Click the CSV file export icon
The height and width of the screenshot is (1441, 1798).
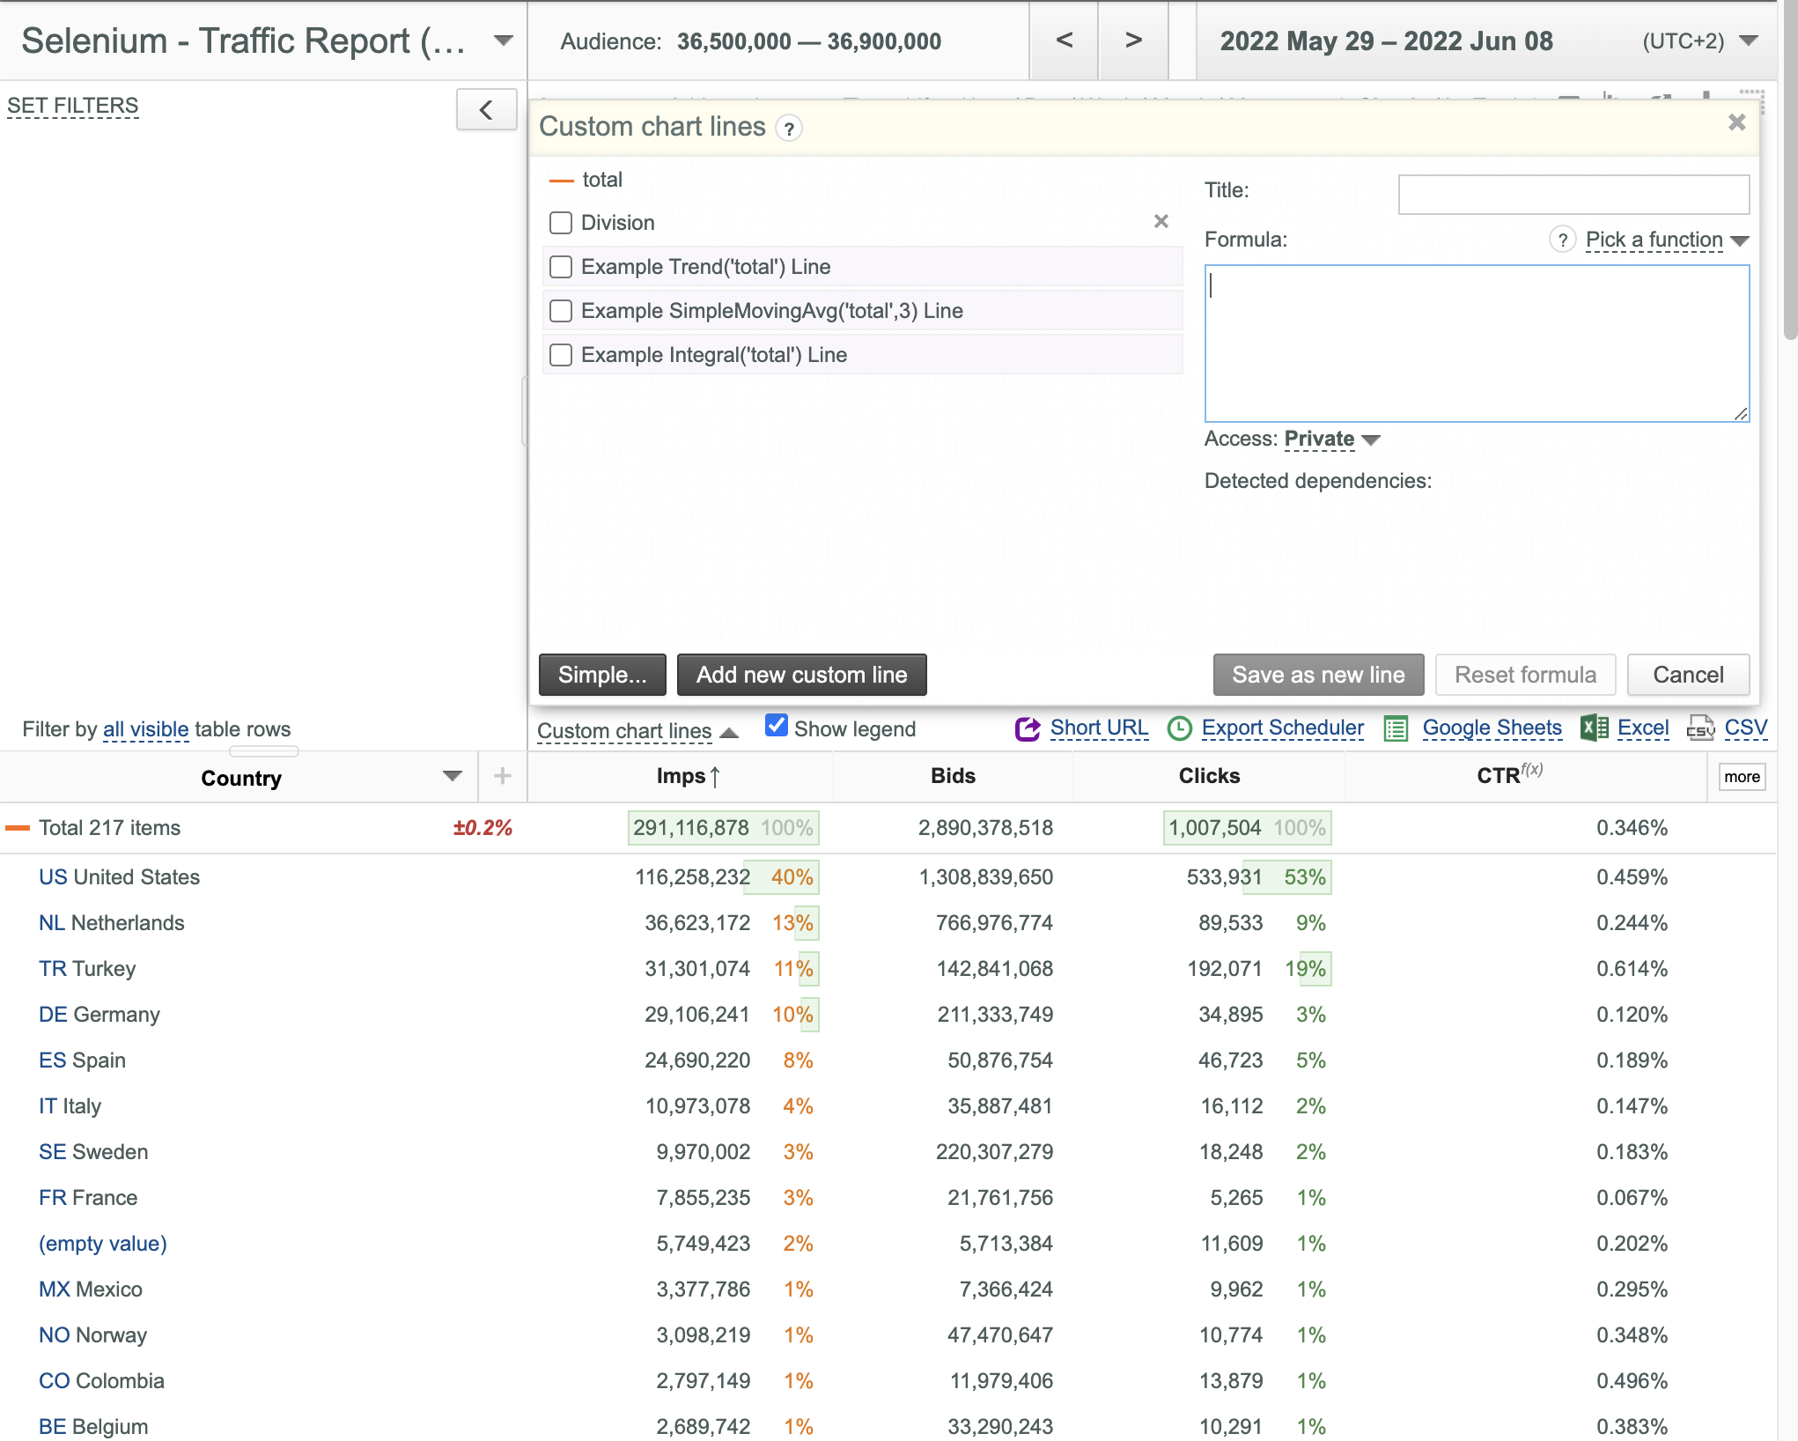pyautogui.click(x=1701, y=728)
